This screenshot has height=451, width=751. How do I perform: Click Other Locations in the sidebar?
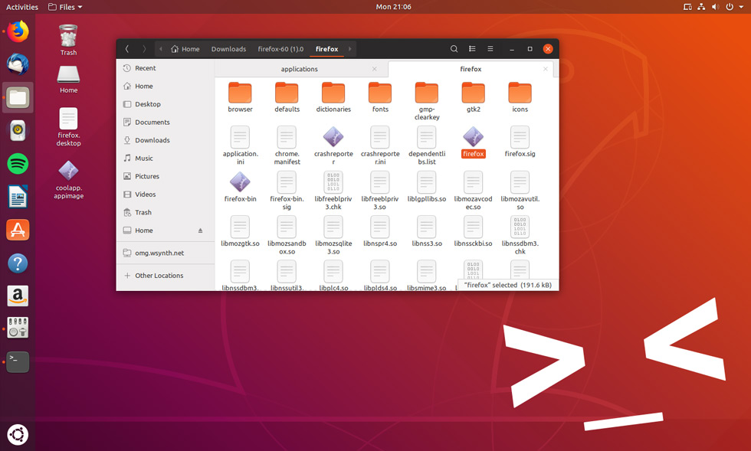tap(166, 276)
